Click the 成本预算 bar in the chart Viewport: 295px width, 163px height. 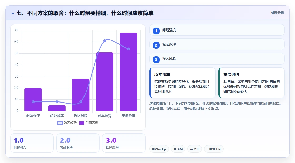pos(105,82)
